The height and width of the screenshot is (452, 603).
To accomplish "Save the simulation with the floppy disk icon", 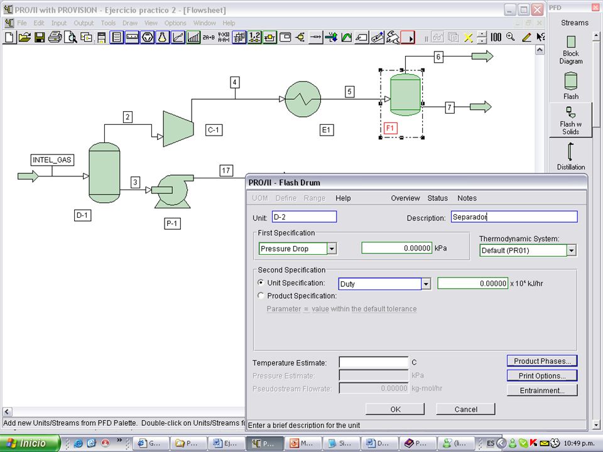I will click(40, 37).
